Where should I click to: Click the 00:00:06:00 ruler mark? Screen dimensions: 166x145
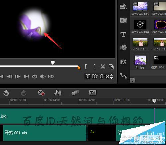point(87,100)
